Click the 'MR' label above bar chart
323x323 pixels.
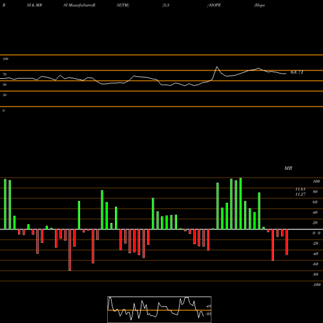[288, 168]
